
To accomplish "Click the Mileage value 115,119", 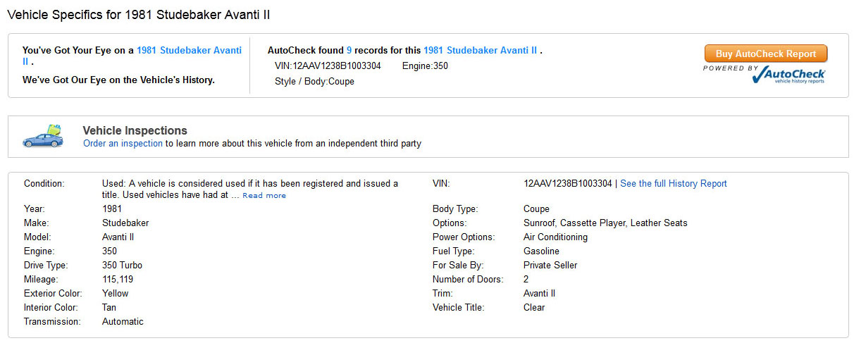I will [x=118, y=280].
